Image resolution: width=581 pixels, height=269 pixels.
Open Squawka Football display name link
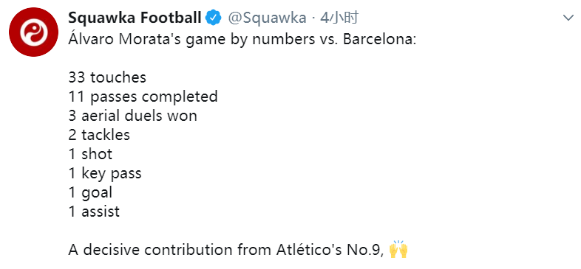pyautogui.click(x=135, y=18)
